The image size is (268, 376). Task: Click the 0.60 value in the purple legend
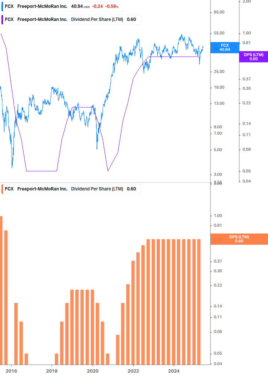click(132, 20)
